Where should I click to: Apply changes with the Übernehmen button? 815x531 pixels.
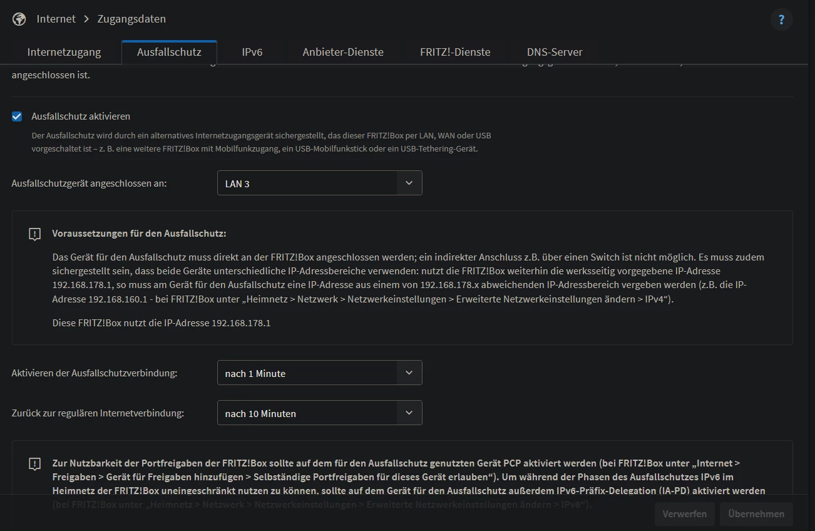(x=756, y=514)
